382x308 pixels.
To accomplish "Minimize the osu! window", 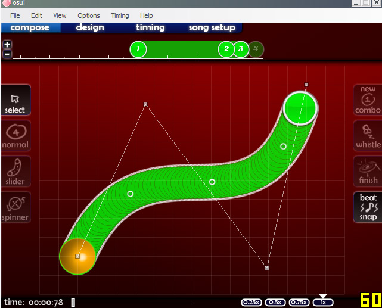I will point(356,3).
